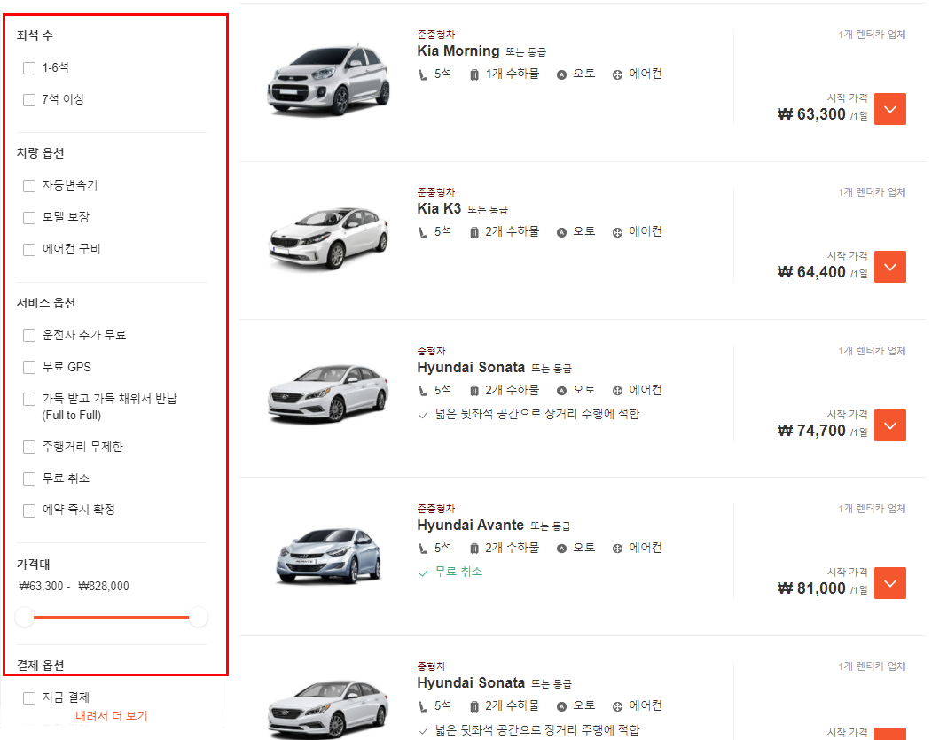Viewport: 947px width, 740px height.
Task: Click the luggage icon on Kia Morning
Action: coord(474,74)
